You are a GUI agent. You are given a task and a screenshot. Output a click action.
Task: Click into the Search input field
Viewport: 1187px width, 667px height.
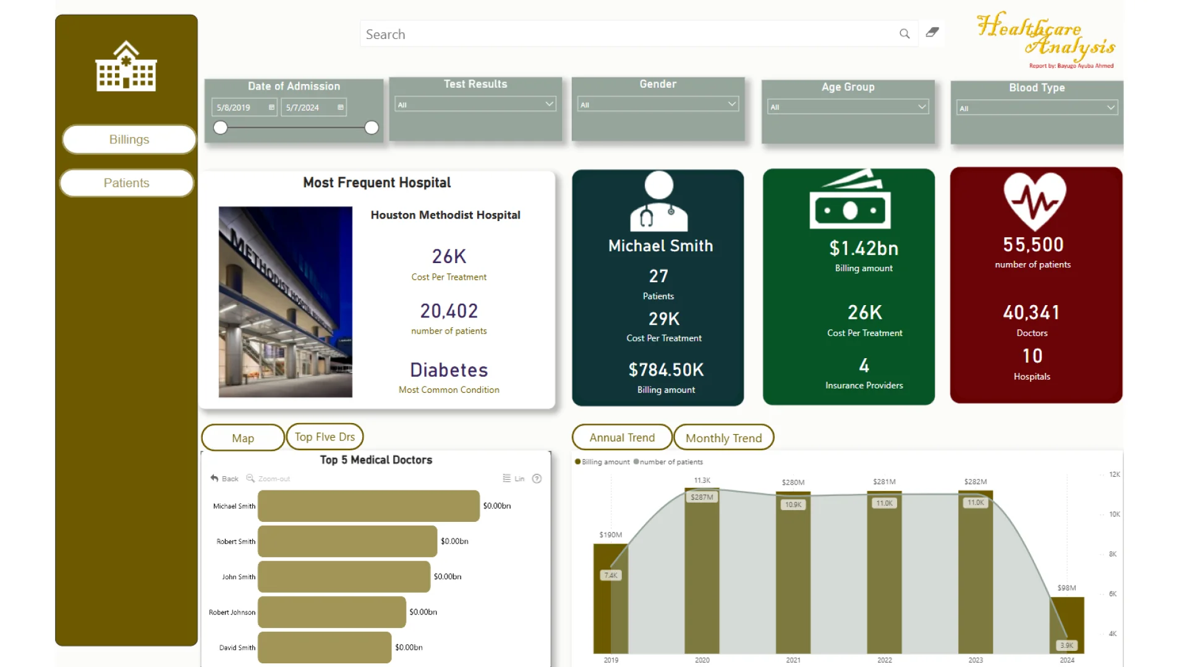click(x=618, y=35)
